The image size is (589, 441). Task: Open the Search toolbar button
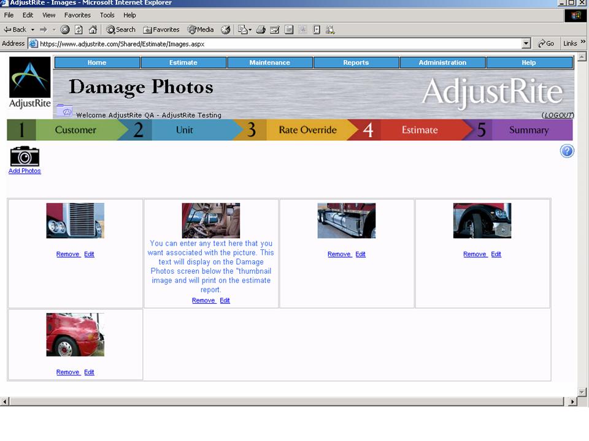pos(121,29)
